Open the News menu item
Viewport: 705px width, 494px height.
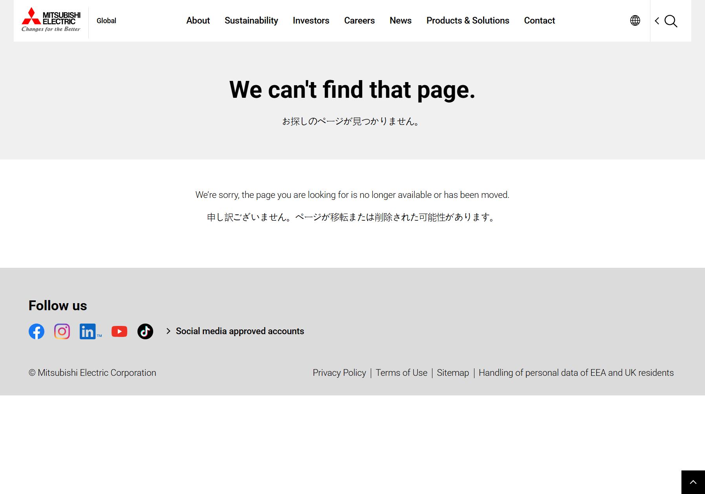click(x=401, y=20)
